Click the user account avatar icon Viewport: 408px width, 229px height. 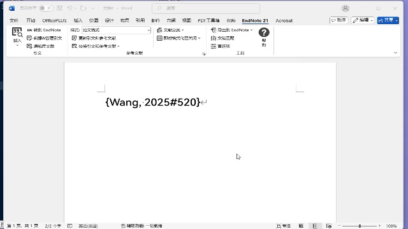coord(346,8)
